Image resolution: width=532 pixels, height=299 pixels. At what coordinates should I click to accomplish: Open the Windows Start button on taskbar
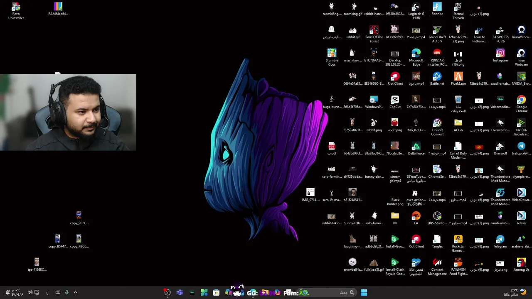(x=364, y=292)
